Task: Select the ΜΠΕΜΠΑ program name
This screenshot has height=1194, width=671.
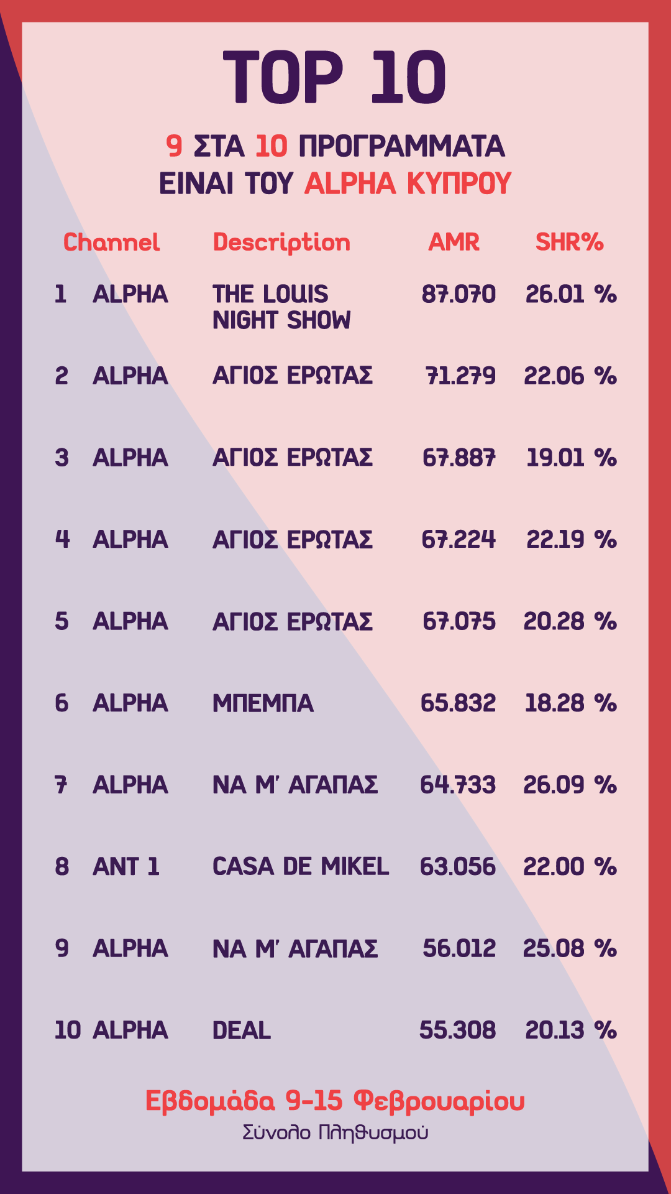Action: coord(263,703)
